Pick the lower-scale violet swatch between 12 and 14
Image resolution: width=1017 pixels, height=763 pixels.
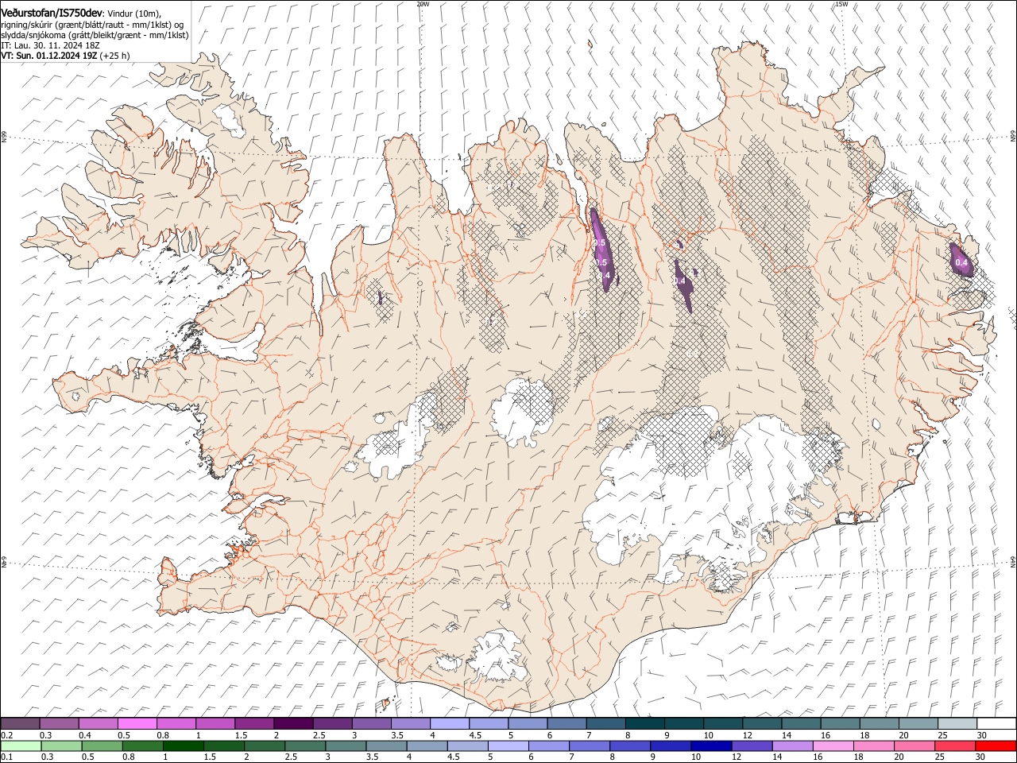coord(750,746)
